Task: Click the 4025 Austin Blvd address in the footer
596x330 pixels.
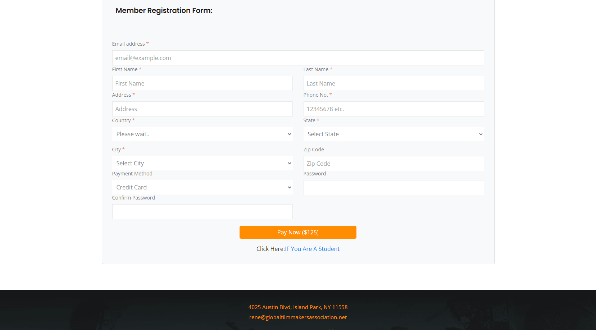Action: [298, 307]
